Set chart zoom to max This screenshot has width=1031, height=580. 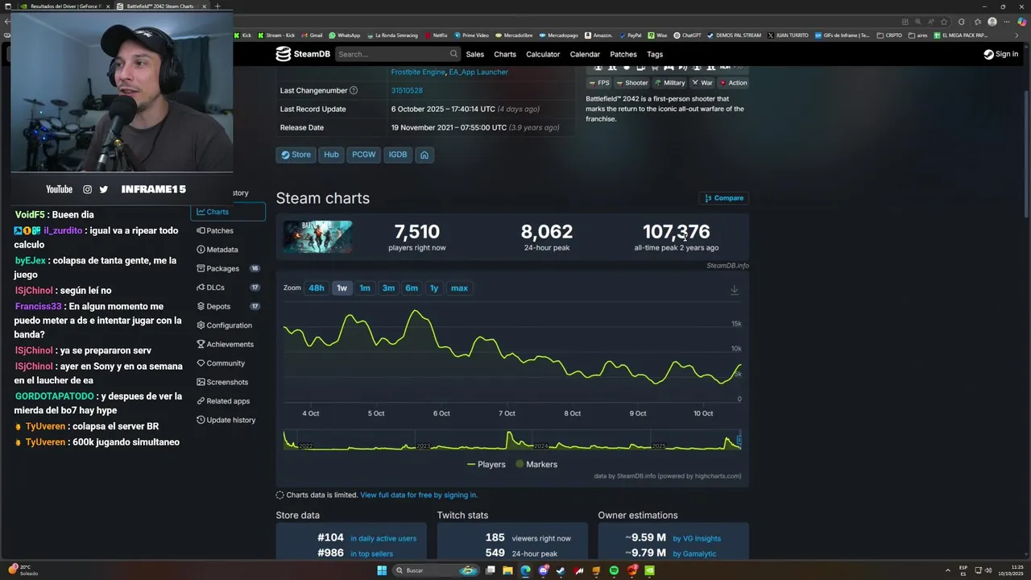tap(459, 288)
